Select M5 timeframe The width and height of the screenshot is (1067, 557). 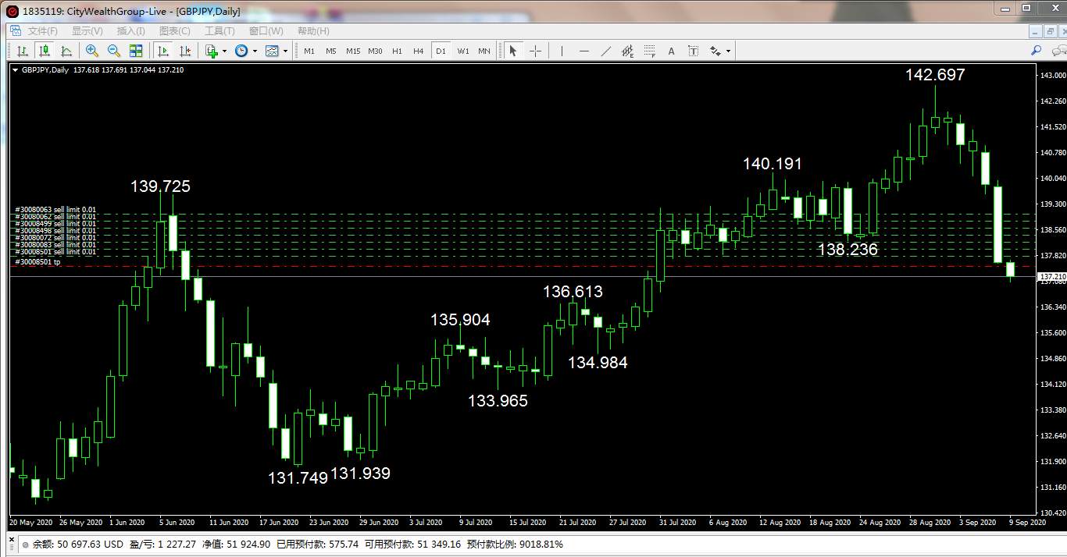pyautogui.click(x=331, y=51)
